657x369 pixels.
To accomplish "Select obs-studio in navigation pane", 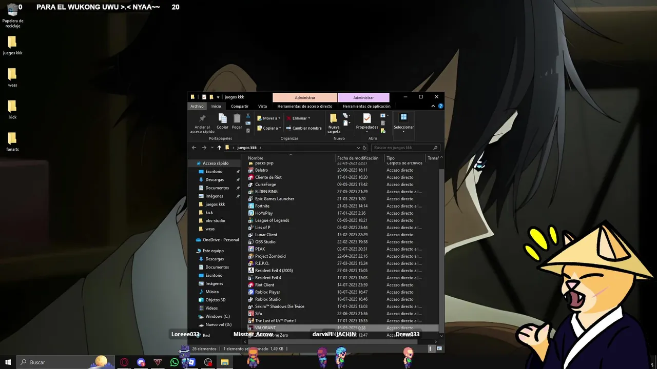I will pyautogui.click(x=215, y=221).
